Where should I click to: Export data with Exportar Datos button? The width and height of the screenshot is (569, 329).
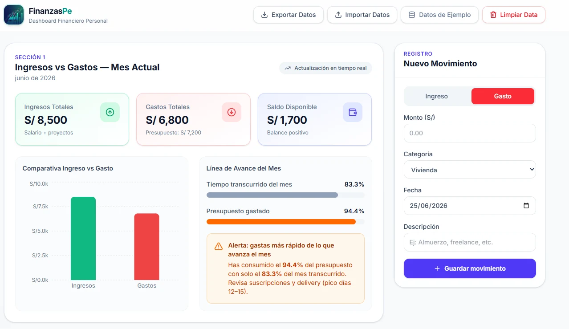pos(289,15)
